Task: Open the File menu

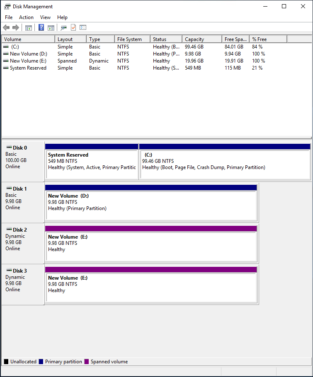Action: pos(9,17)
